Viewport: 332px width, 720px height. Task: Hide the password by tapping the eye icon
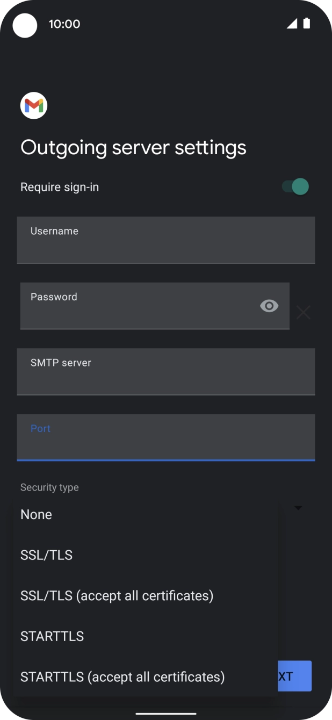pyautogui.click(x=269, y=306)
